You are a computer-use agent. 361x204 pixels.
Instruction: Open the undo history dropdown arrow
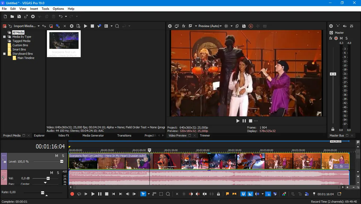pos(66,16)
